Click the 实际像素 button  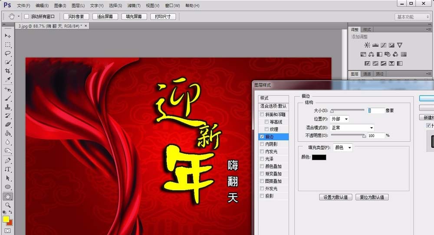pos(76,17)
